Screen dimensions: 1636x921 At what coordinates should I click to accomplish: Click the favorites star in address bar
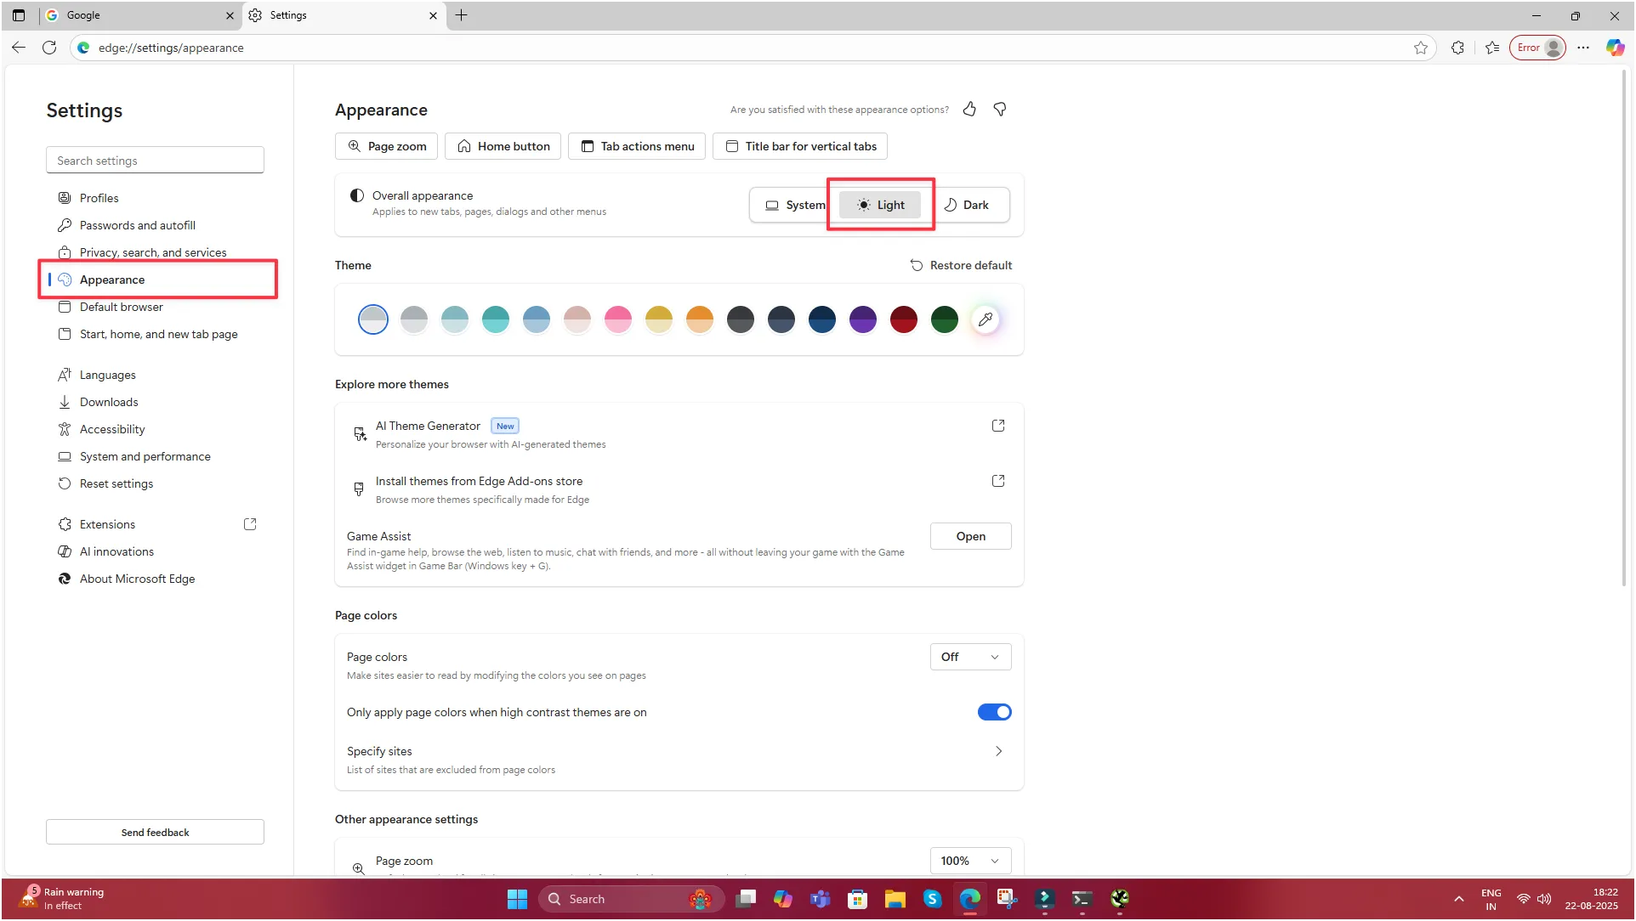click(1421, 48)
